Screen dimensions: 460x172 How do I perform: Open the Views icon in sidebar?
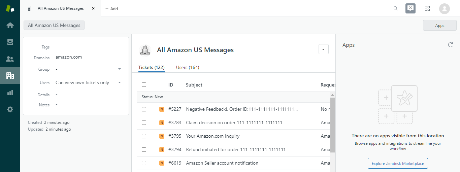click(10, 42)
